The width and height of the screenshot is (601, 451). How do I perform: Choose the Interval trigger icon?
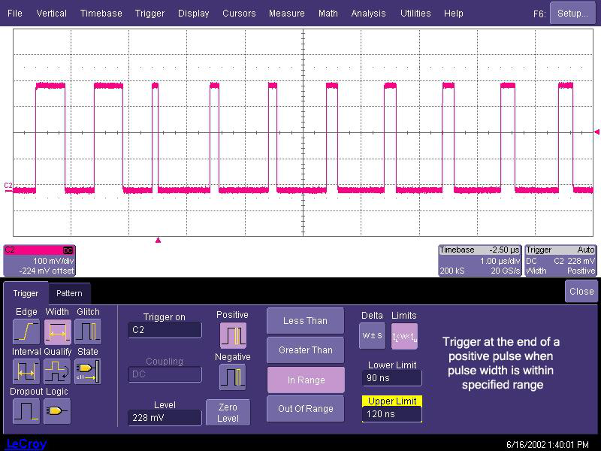pyautogui.click(x=26, y=371)
